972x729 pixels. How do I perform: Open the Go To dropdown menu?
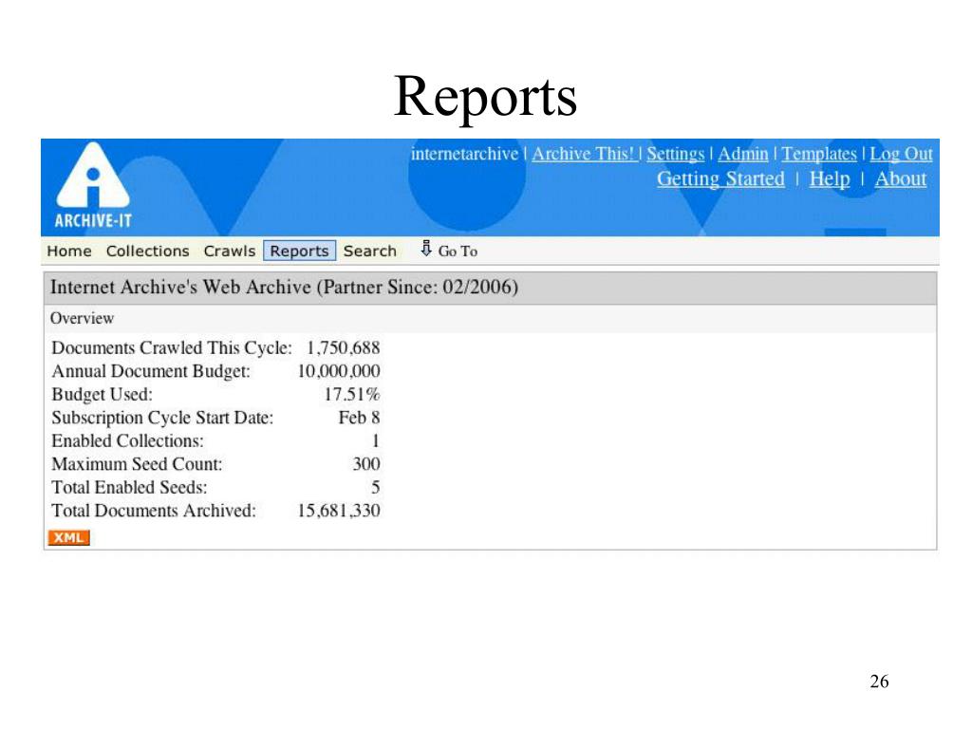[458, 251]
